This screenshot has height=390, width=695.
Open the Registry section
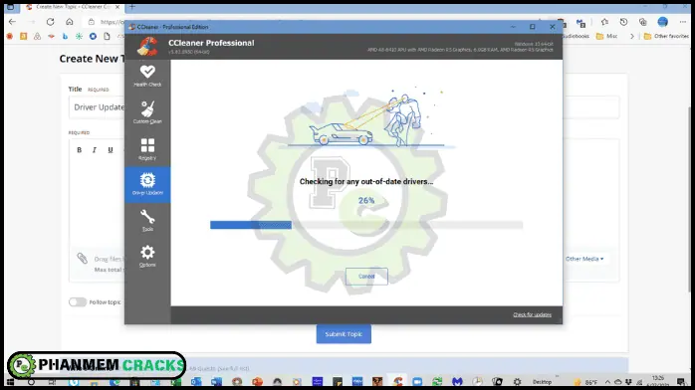tap(147, 149)
